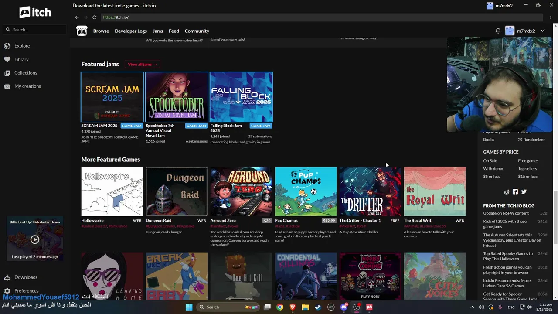
Task: Open the Spooktober Visual Novel Jam thumbnail
Action: [x=177, y=97]
